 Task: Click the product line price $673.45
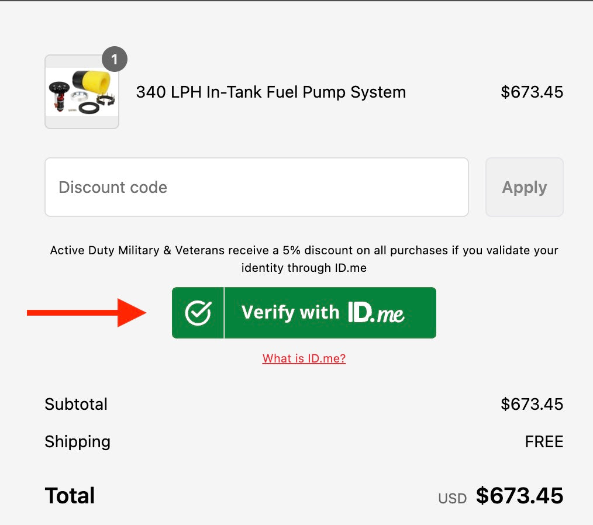[x=532, y=92]
